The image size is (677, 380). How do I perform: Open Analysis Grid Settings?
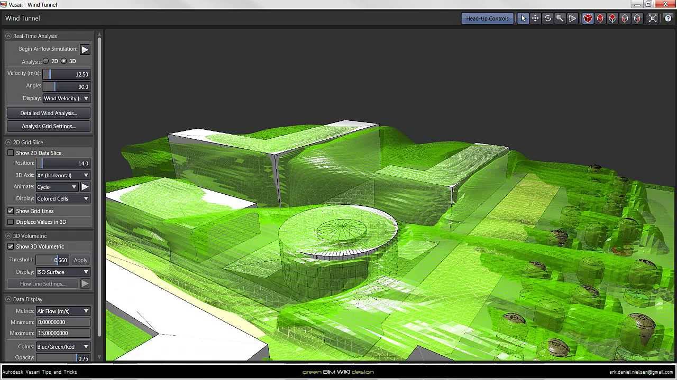(x=49, y=126)
